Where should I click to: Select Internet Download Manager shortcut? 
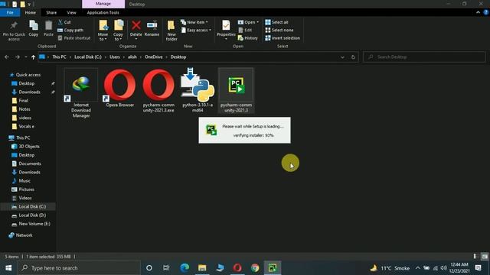point(81,93)
